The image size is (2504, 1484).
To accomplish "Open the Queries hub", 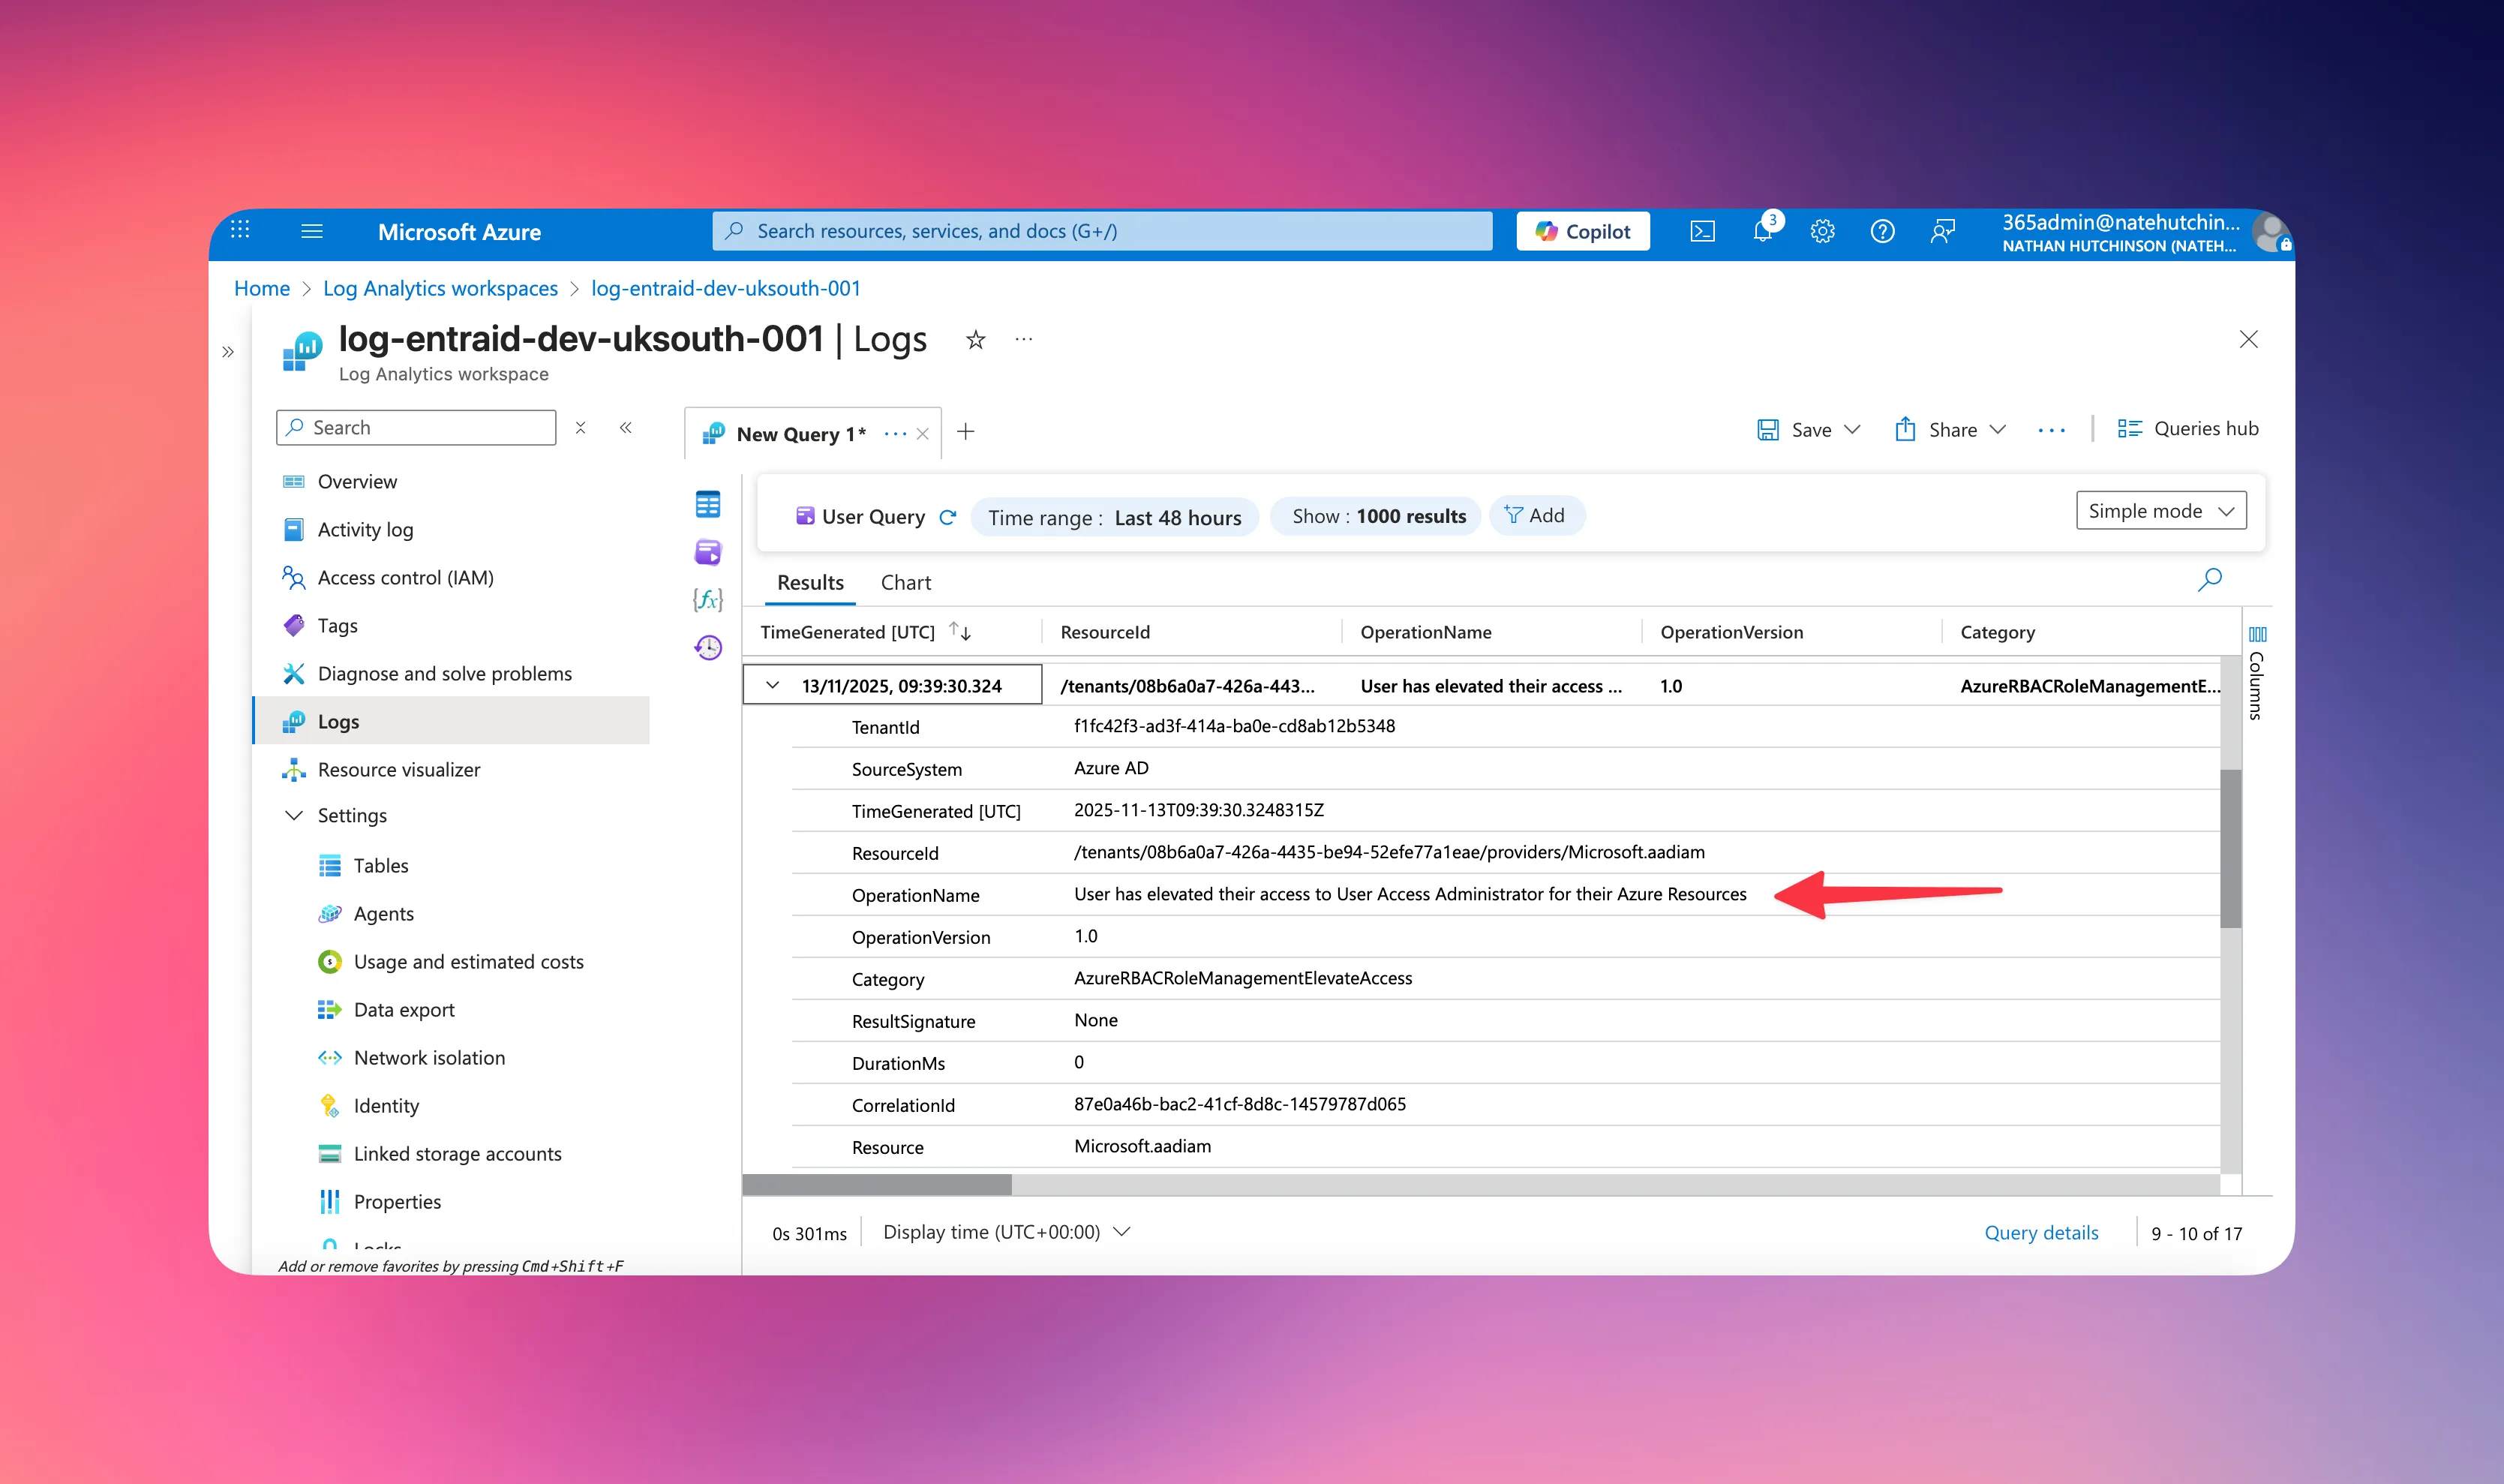I will (2188, 429).
